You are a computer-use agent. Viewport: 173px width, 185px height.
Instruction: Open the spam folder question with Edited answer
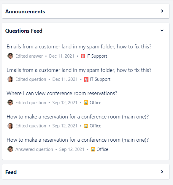tap(79, 47)
